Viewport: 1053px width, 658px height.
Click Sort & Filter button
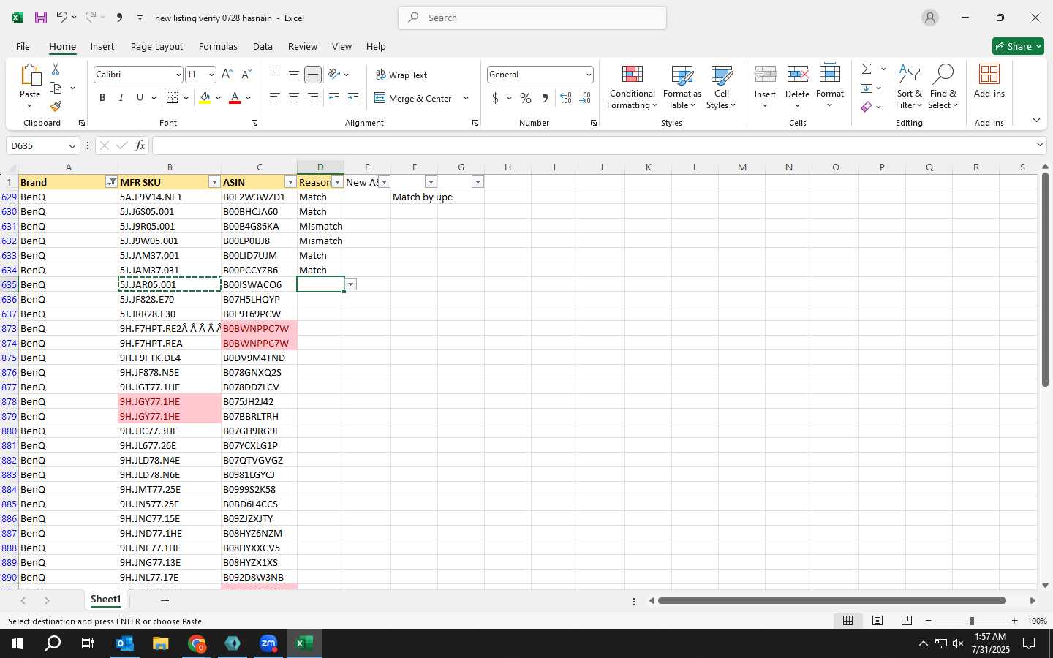pyautogui.click(x=910, y=87)
